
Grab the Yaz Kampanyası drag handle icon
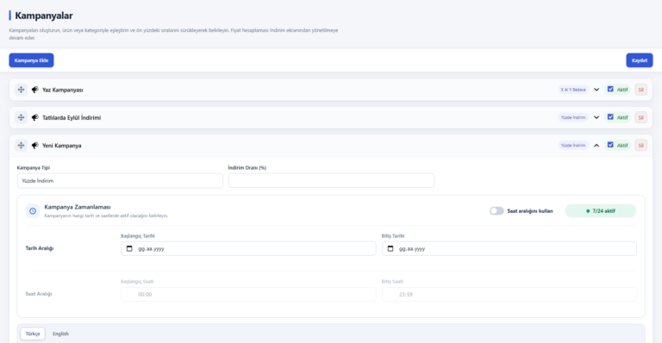coord(21,90)
